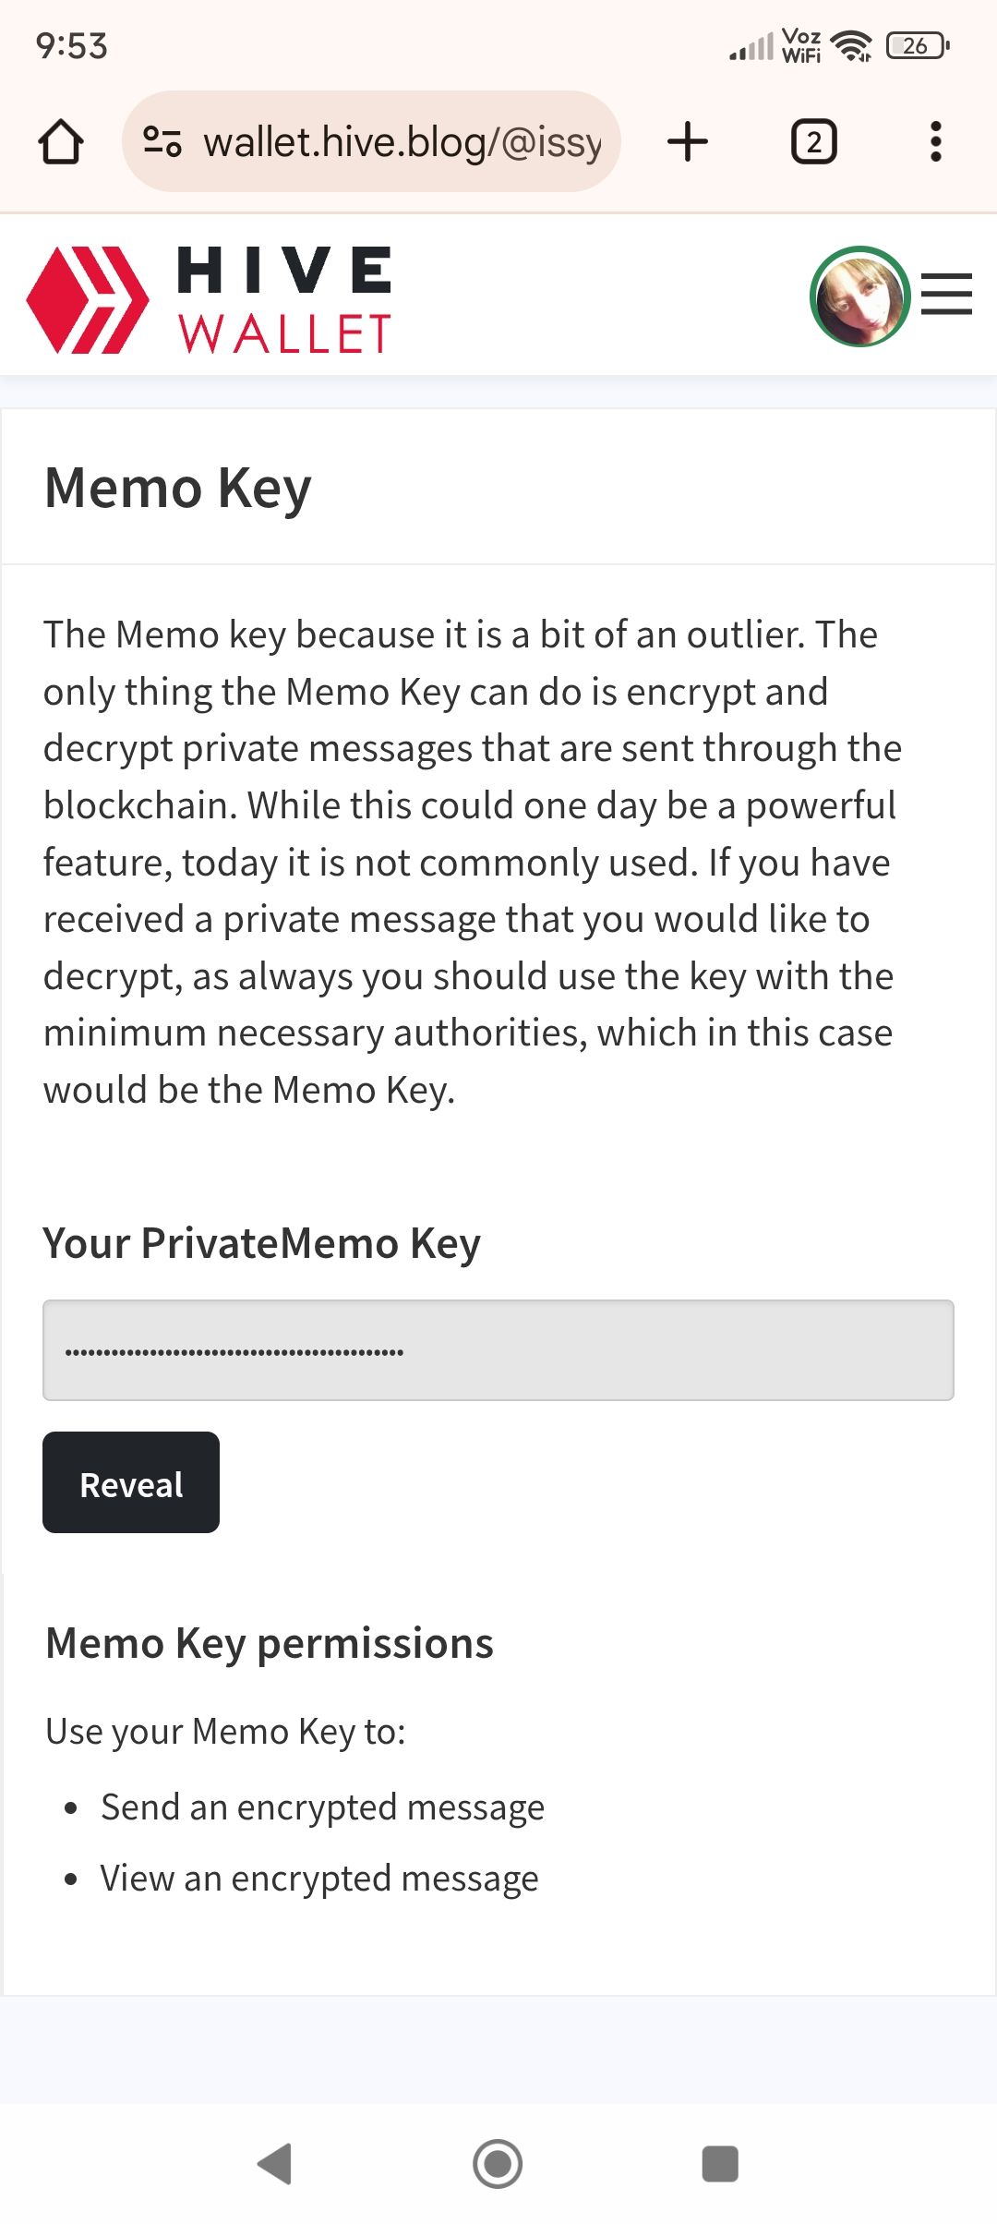Click the Memo Key page heading
The width and height of the screenshot is (997, 2224).
click(x=178, y=488)
